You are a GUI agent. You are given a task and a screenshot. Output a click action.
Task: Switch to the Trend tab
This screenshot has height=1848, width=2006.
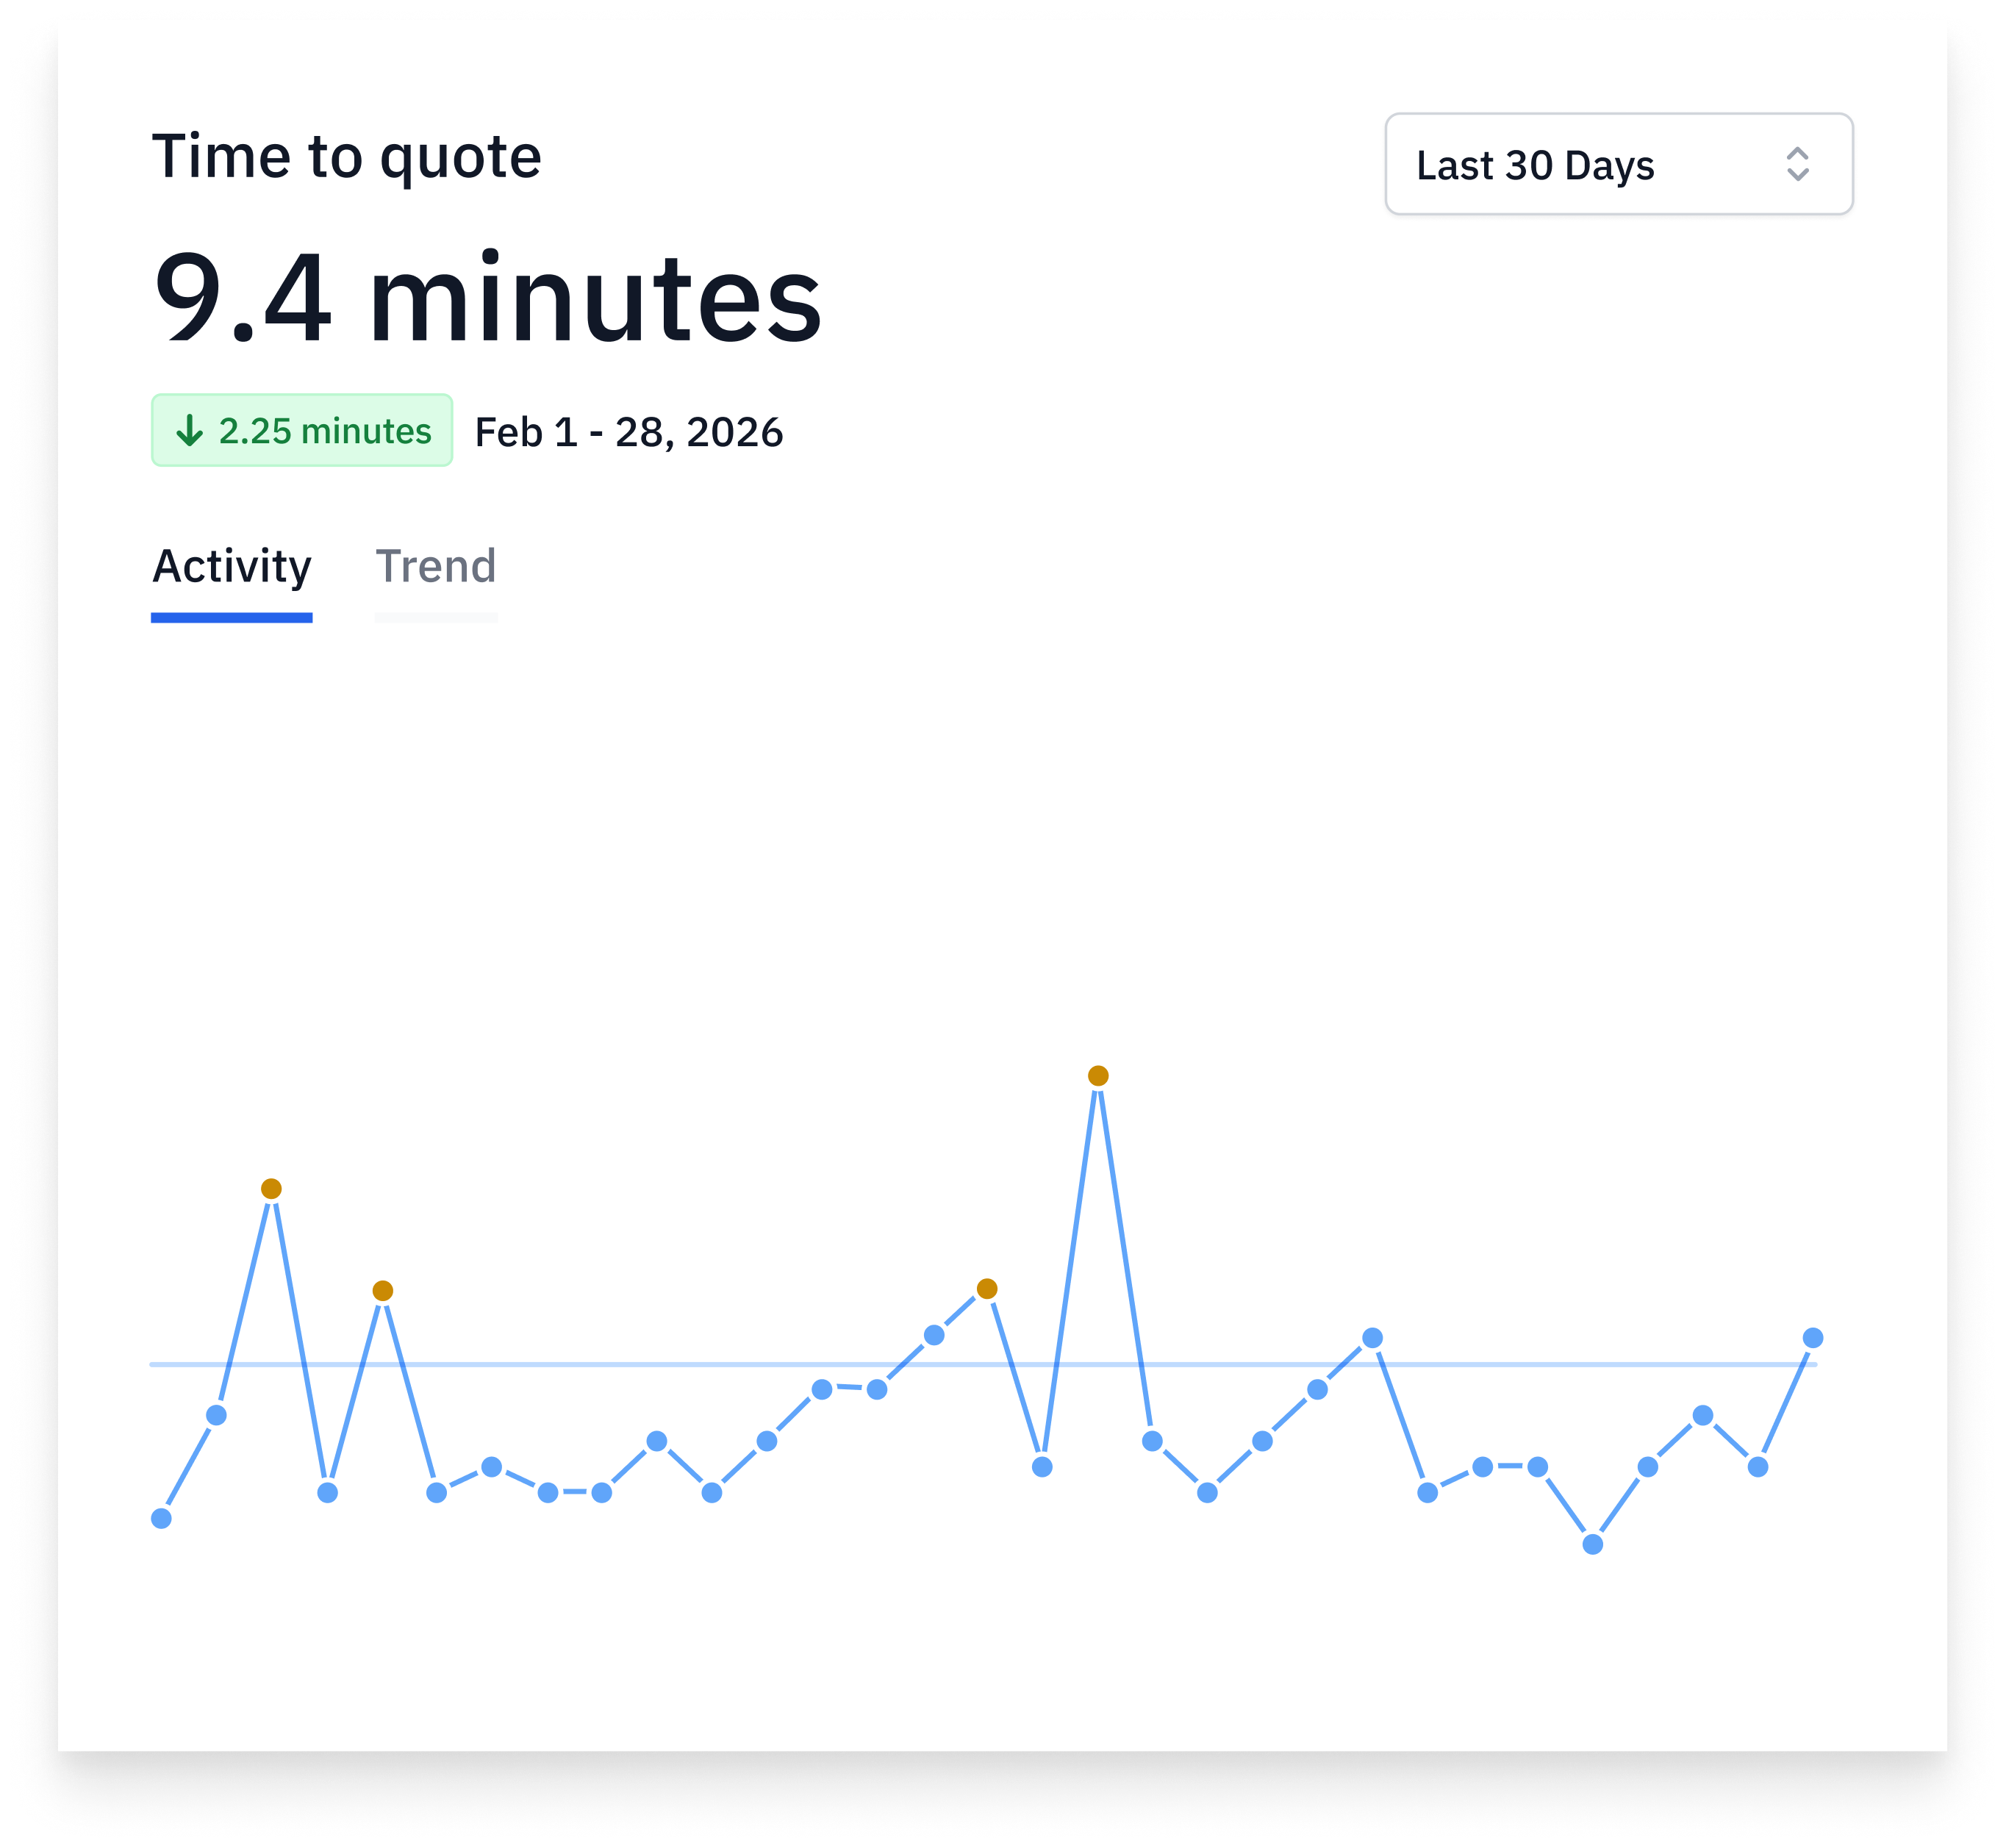coord(435,566)
